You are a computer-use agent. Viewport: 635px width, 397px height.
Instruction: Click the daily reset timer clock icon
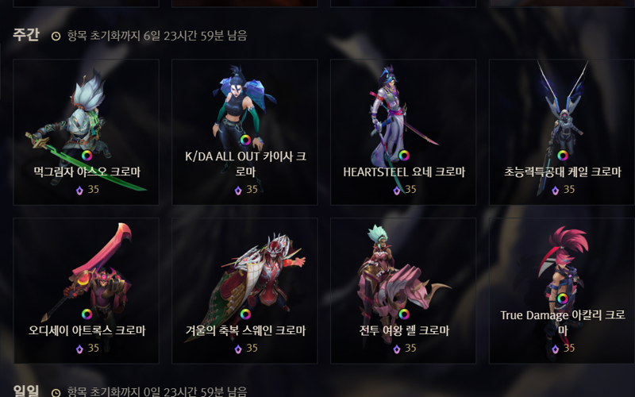coord(56,392)
